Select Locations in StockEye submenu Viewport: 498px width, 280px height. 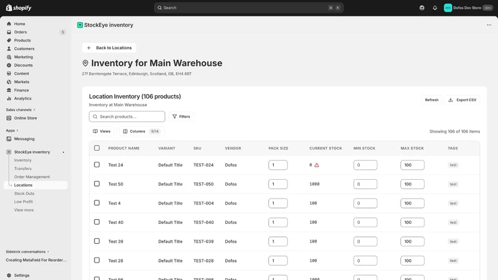coord(35,185)
